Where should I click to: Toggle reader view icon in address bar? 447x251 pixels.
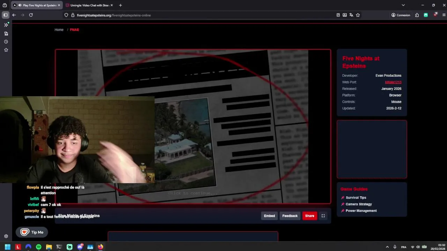[338, 15]
